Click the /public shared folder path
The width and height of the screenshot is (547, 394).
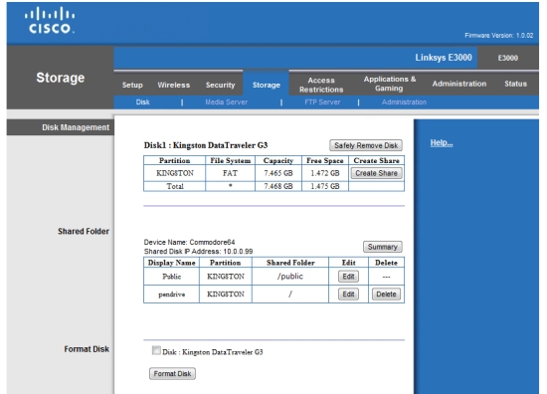290,277
